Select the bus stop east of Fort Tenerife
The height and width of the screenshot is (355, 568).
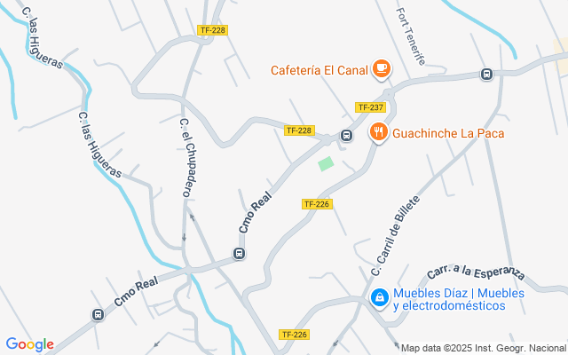pyautogui.click(x=486, y=75)
